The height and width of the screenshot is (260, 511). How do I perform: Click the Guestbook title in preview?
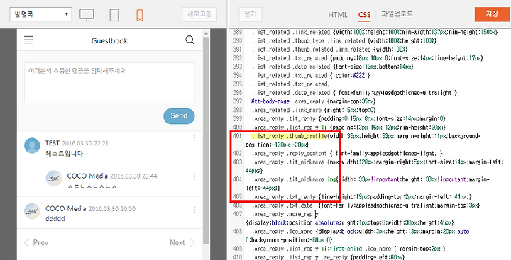[109, 40]
